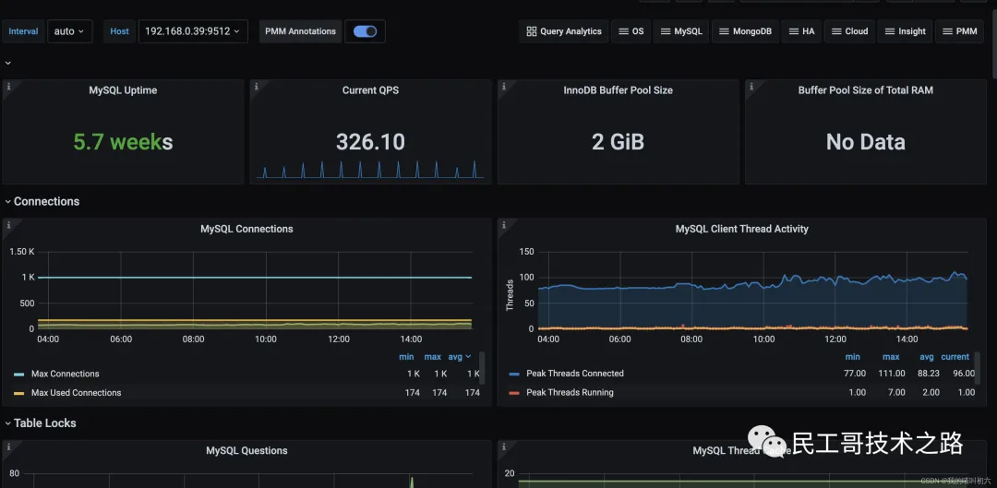Screen dimensions: 997x488
Task: Toggle Peak Threads Connected legend series
Action: (575, 374)
